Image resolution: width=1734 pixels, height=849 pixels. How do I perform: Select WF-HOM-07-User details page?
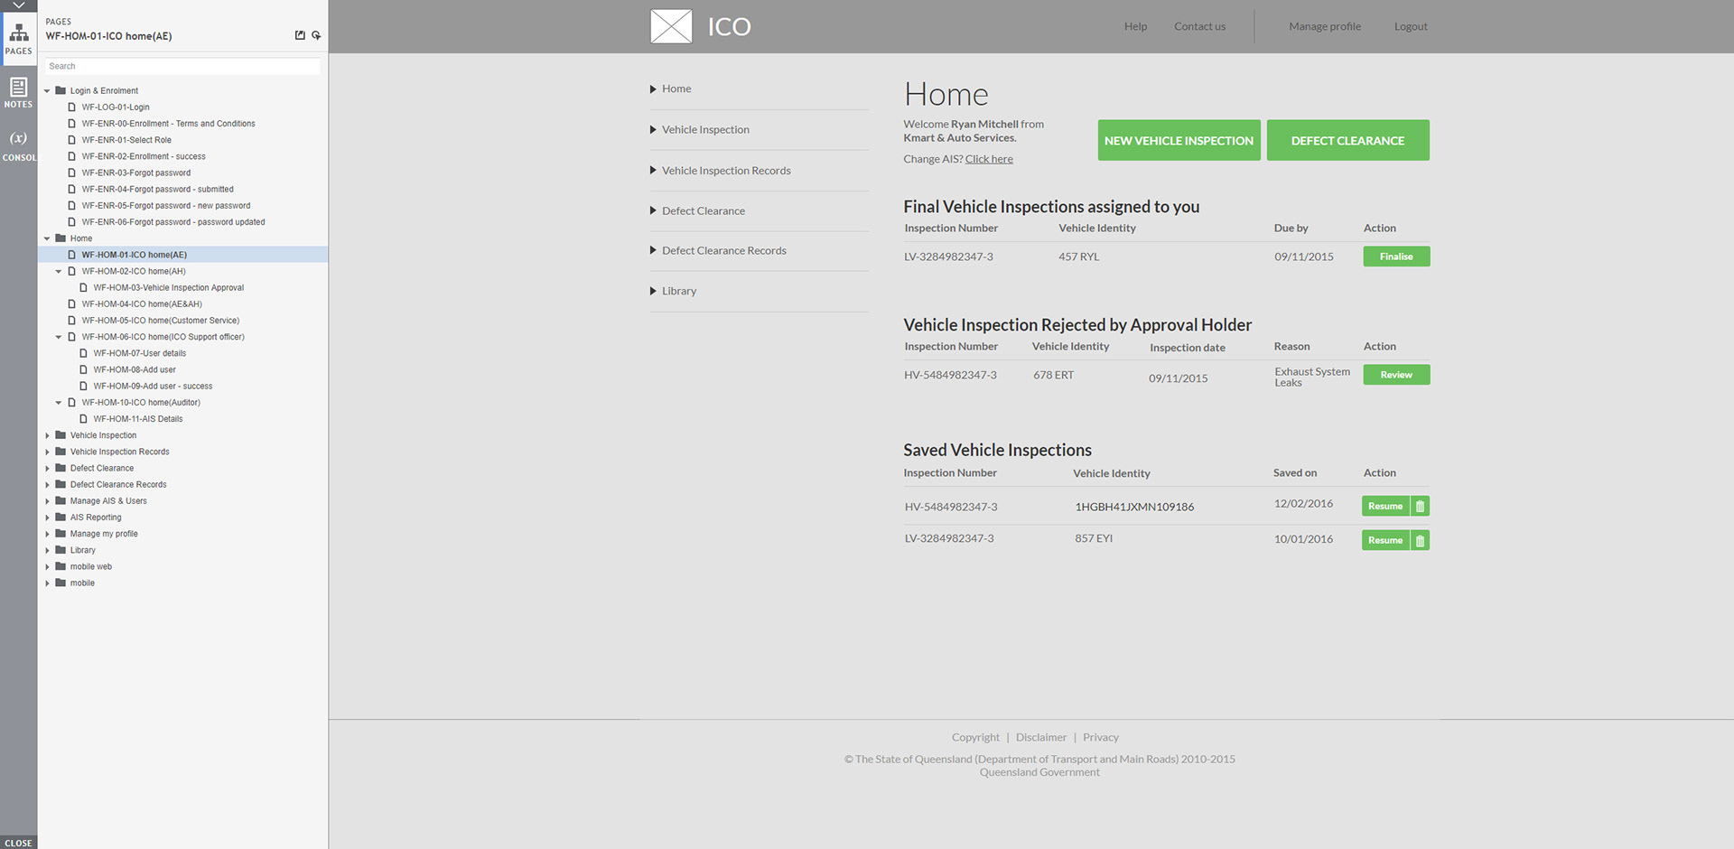140,353
